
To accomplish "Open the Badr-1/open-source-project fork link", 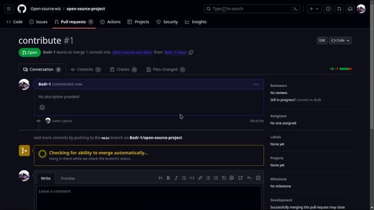I will 156,138.
